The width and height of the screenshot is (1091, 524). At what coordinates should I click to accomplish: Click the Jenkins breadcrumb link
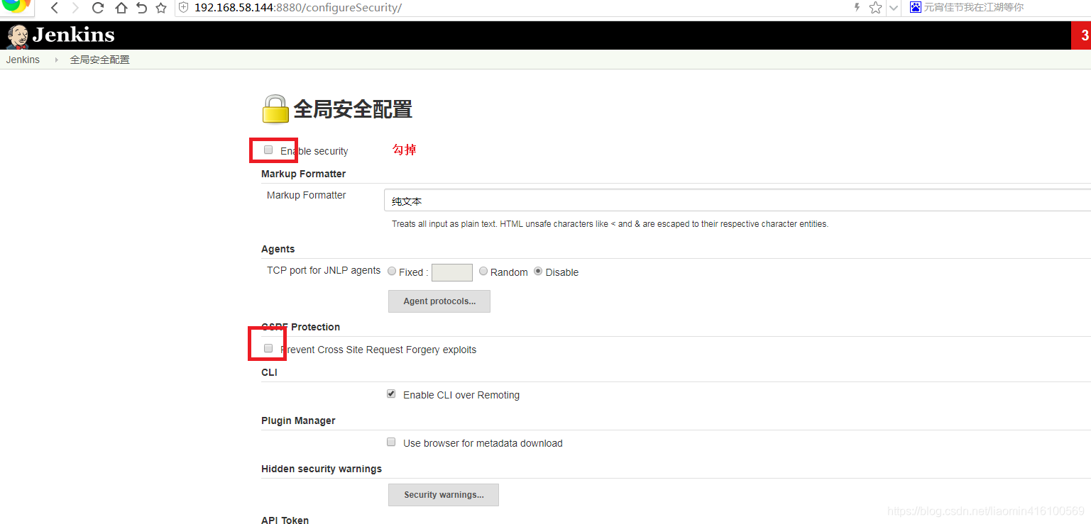click(x=23, y=60)
